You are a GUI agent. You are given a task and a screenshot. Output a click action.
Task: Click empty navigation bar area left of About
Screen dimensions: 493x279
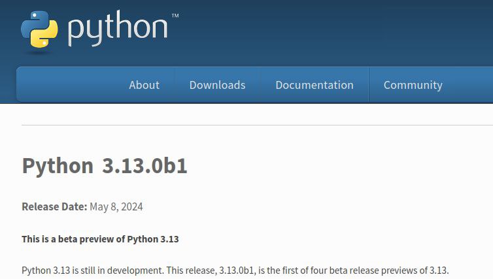(65, 85)
